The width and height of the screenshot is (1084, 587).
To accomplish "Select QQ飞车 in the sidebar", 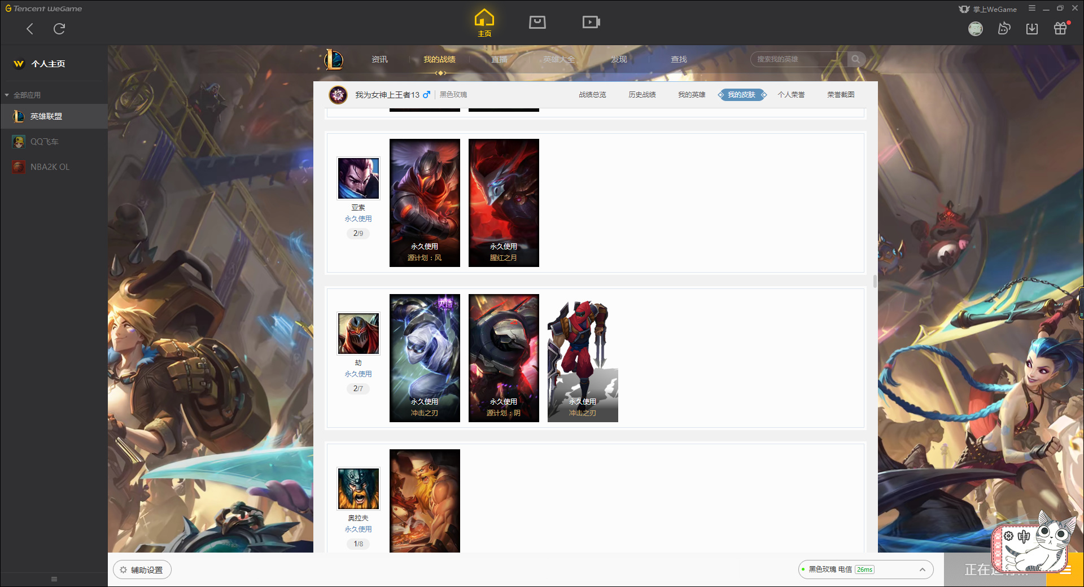I will (54, 142).
